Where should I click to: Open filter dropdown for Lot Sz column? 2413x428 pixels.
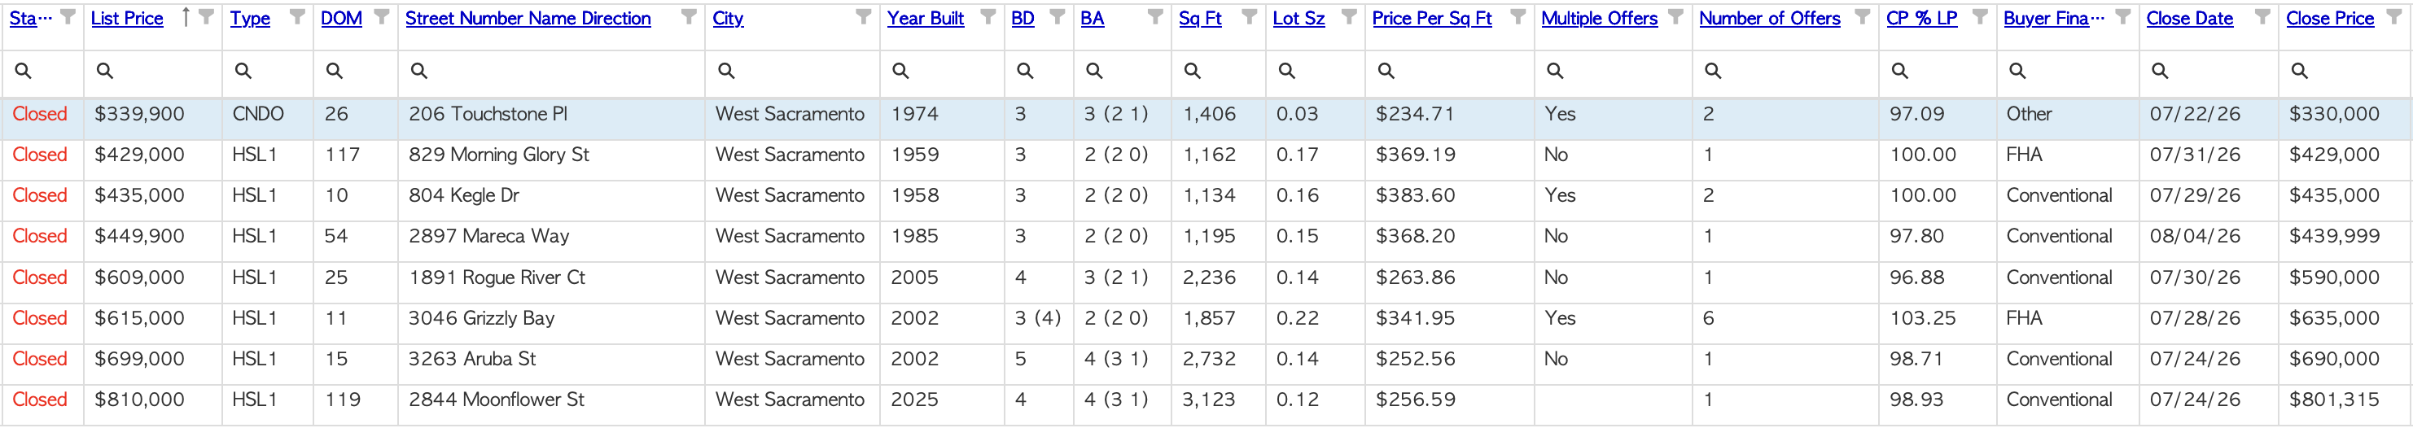pyautogui.click(x=1349, y=17)
